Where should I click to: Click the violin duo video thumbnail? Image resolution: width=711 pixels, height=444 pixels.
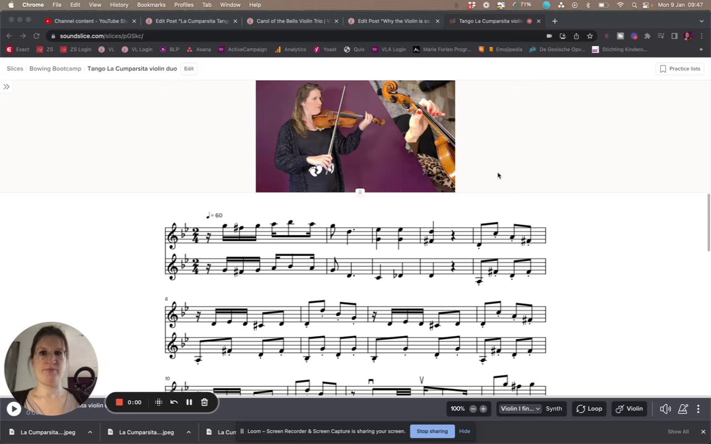pyautogui.click(x=355, y=136)
